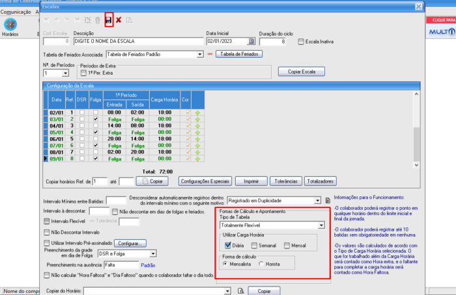Click the Configurações Especiais button
This screenshot has width=456, height=295.
click(205, 181)
